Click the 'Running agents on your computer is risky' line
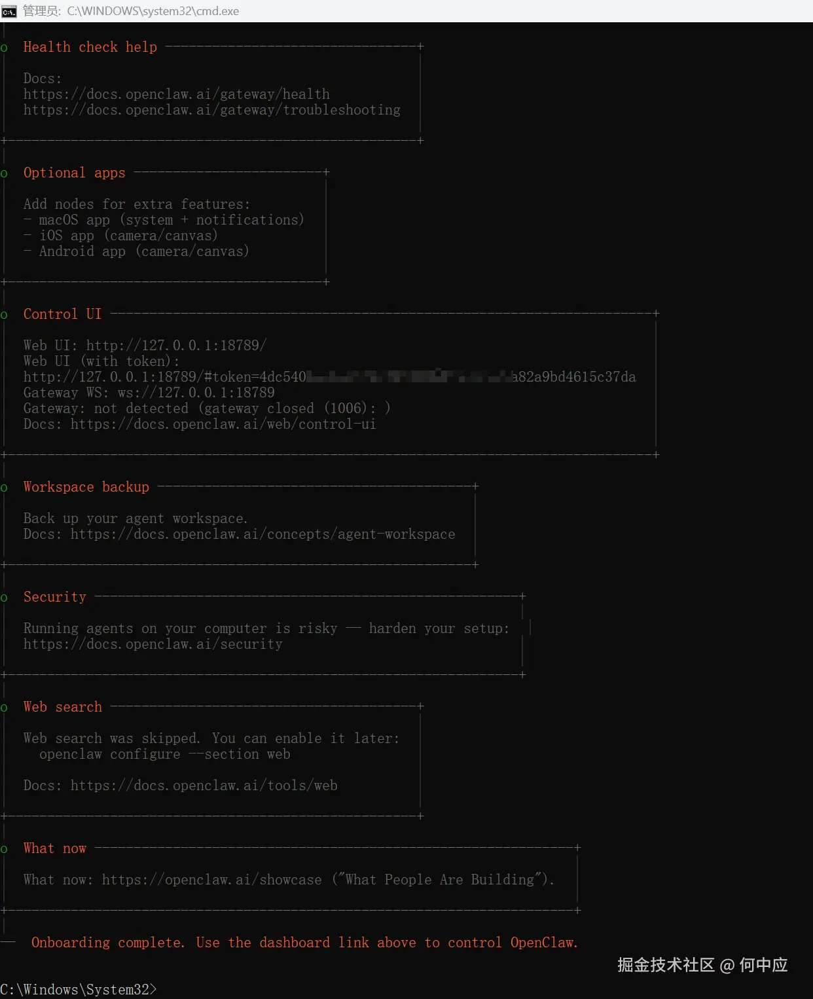This screenshot has height=999, width=813. click(266, 628)
